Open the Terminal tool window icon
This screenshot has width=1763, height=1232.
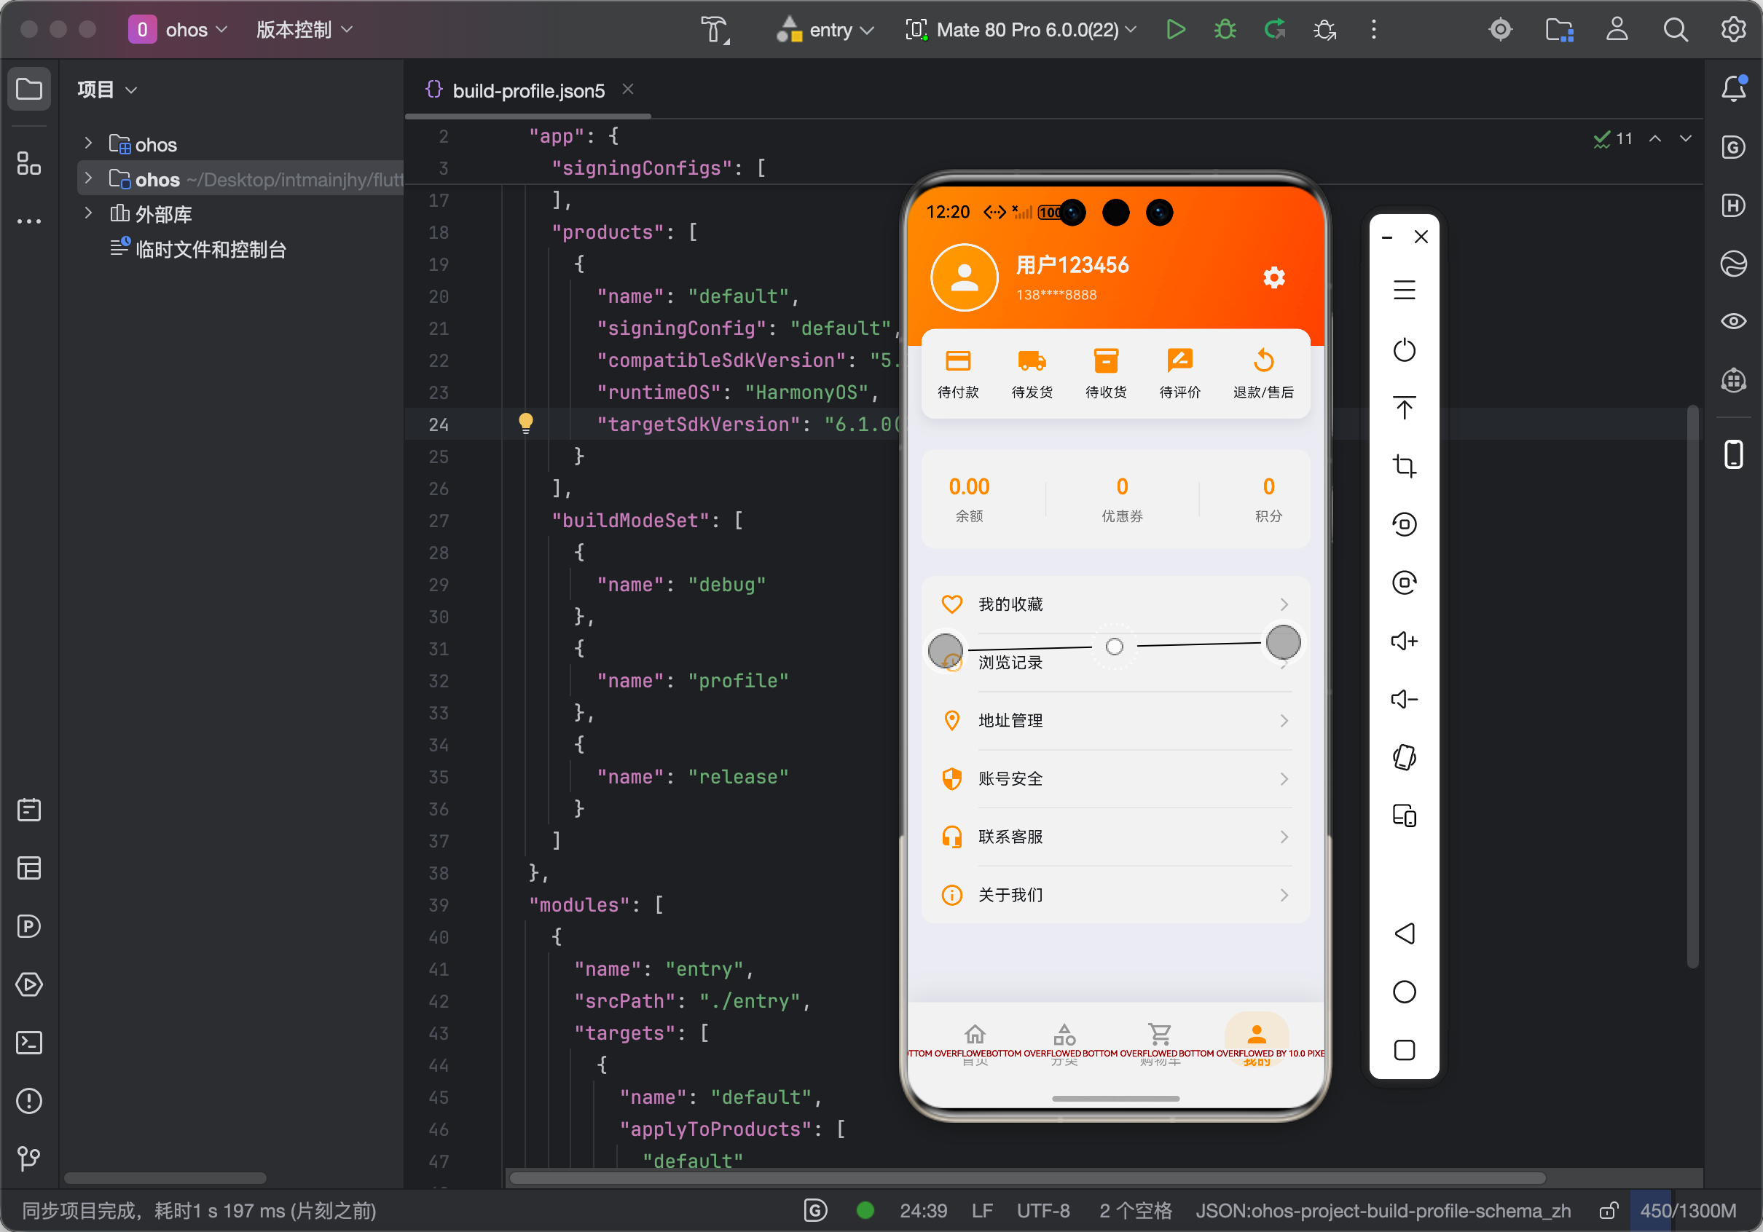tap(29, 1043)
